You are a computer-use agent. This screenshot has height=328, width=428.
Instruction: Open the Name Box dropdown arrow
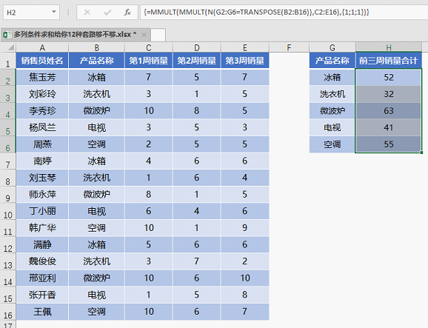point(54,12)
